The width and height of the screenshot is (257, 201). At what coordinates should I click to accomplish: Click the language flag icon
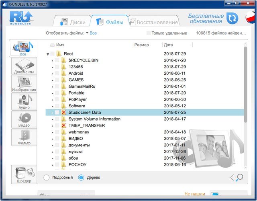tap(251, 17)
